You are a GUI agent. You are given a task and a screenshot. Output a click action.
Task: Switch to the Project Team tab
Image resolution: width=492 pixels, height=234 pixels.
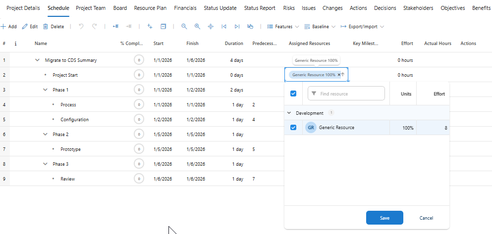[x=91, y=8]
